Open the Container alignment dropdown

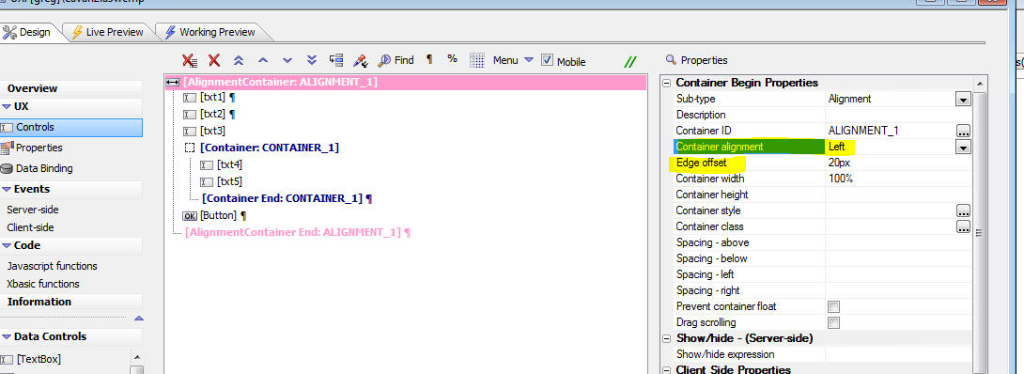963,147
